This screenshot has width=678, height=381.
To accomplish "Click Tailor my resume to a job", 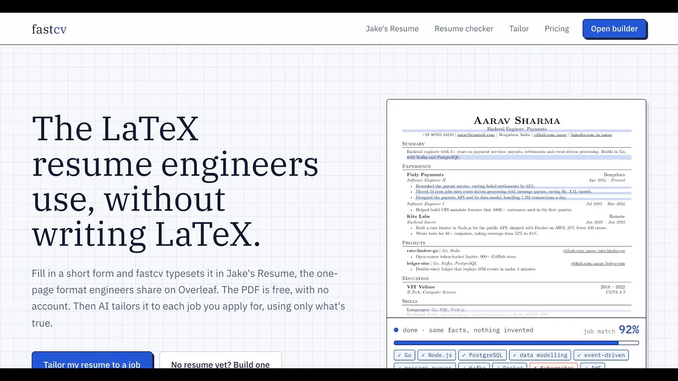I will [x=92, y=360].
